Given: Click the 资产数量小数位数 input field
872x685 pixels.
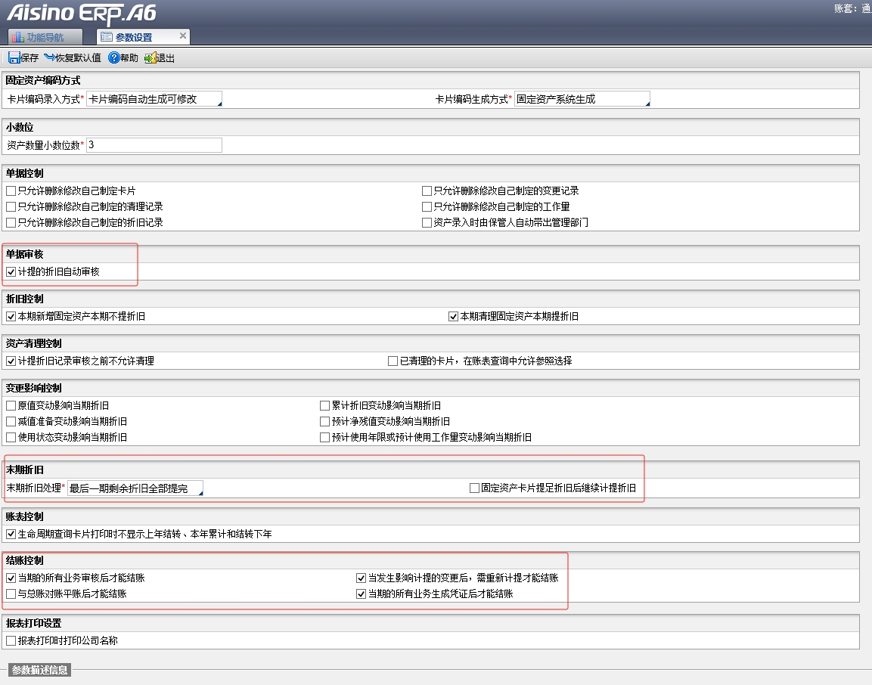Looking at the screenshot, I should point(154,145).
